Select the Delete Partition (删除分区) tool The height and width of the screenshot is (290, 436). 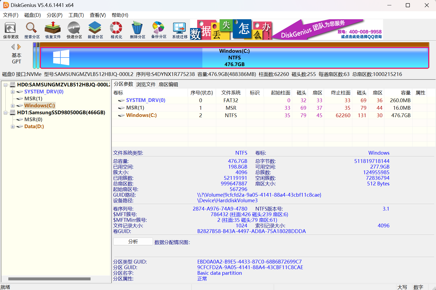pyautogui.click(x=137, y=30)
